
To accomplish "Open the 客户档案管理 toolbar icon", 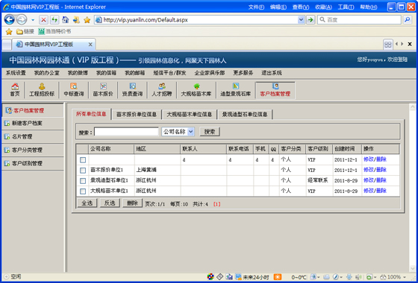I will tap(275, 90).
